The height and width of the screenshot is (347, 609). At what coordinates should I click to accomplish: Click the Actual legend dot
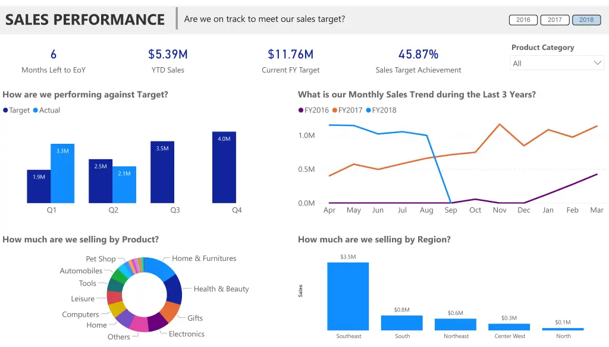click(35, 111)
